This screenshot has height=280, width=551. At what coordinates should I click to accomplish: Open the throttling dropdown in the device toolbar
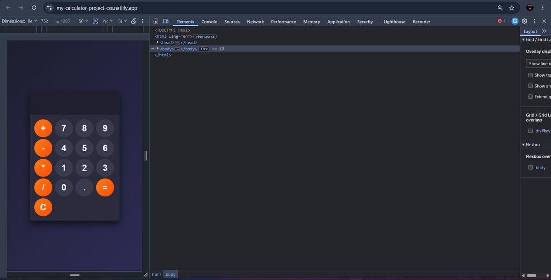(108, 21)
